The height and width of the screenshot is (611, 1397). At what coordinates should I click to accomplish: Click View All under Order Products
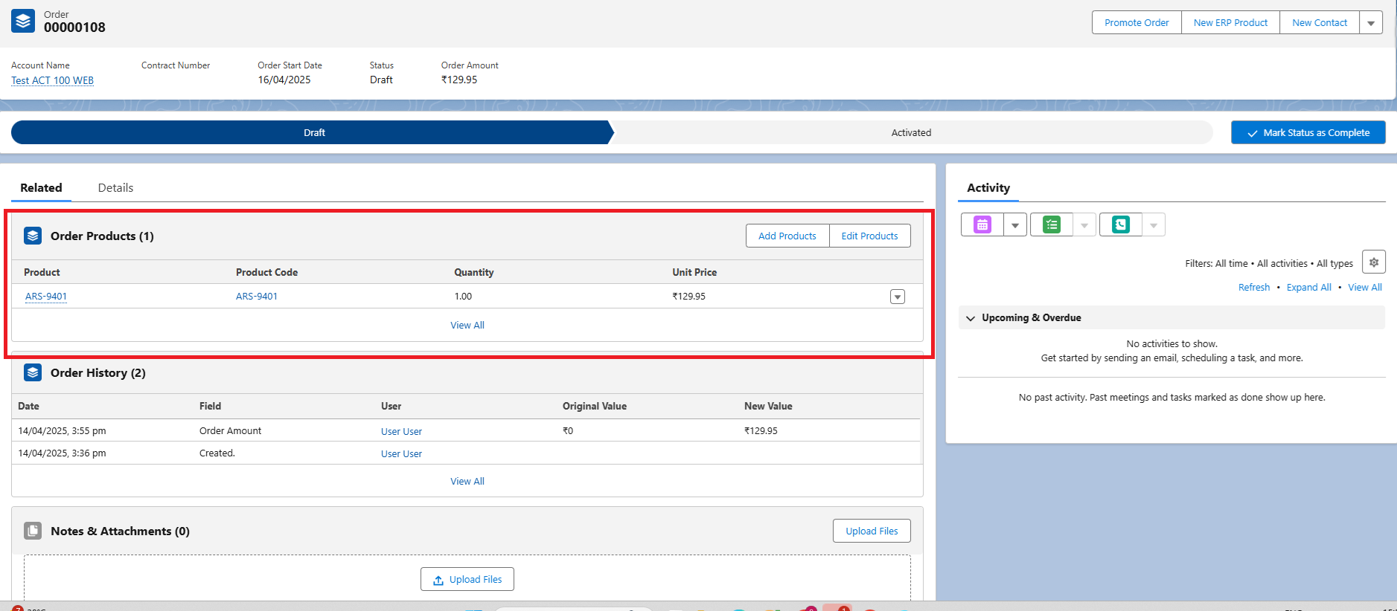pyautogui.click(x=467, y=325)
